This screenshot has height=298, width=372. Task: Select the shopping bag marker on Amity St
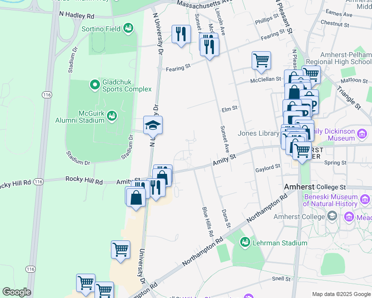click(163, 176)
